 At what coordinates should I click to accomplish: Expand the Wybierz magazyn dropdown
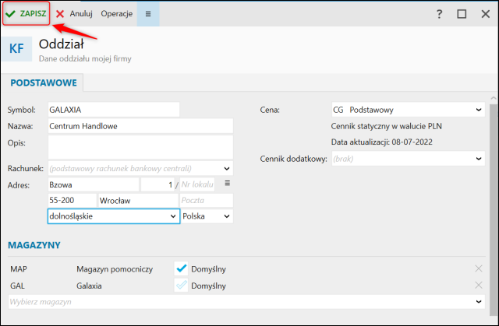pos(478,301)
